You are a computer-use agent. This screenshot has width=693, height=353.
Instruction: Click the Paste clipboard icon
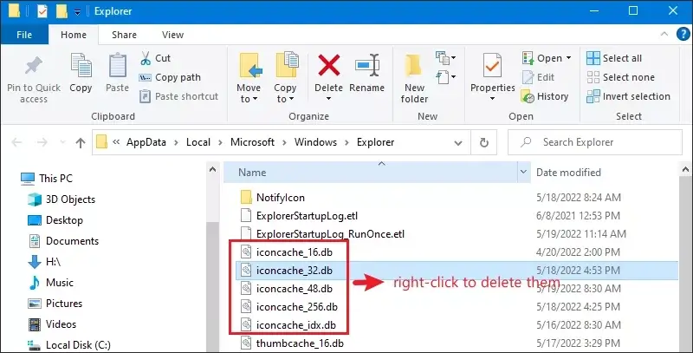pyautogui.click(x=118, y=66)
